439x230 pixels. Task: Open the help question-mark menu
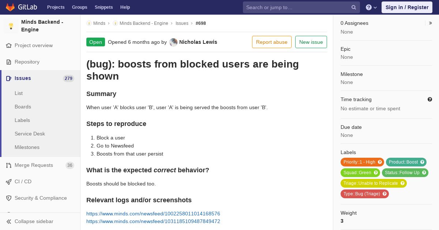pyautogui.click(x=371, y=7)
